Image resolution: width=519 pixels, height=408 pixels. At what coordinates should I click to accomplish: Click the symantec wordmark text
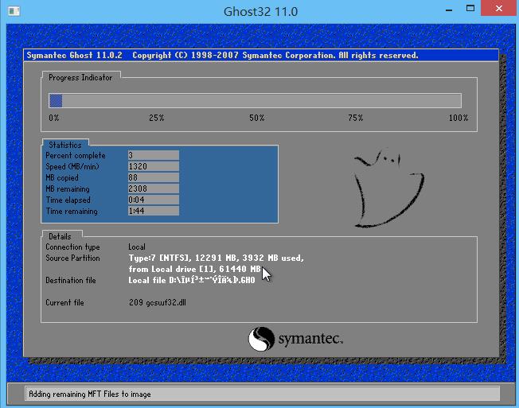pos(310,339)
